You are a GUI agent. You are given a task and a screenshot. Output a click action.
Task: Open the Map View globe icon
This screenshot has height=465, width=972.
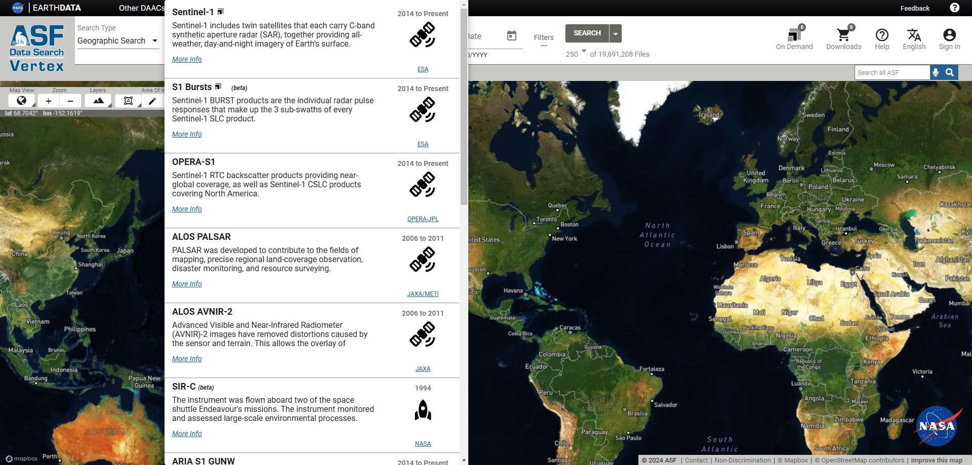[x=22, y=101]
